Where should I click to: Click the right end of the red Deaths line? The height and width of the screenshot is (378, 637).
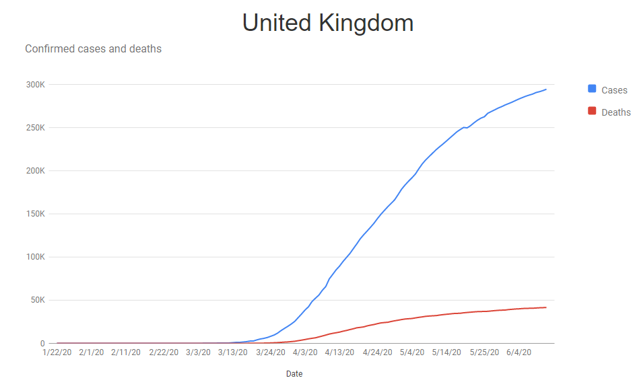(x=545, y=307)
